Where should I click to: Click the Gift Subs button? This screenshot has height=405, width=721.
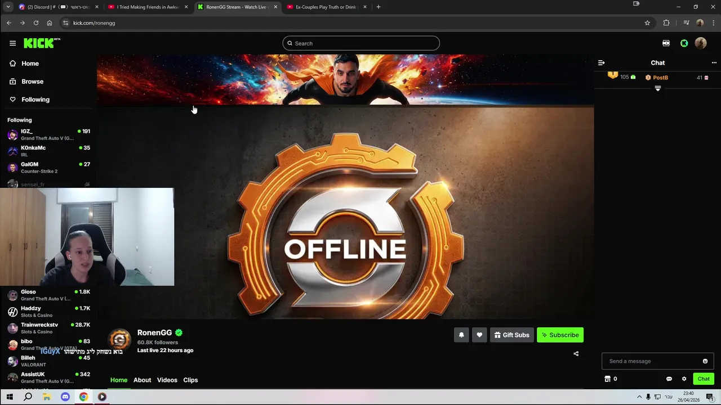tap(511, 335)
